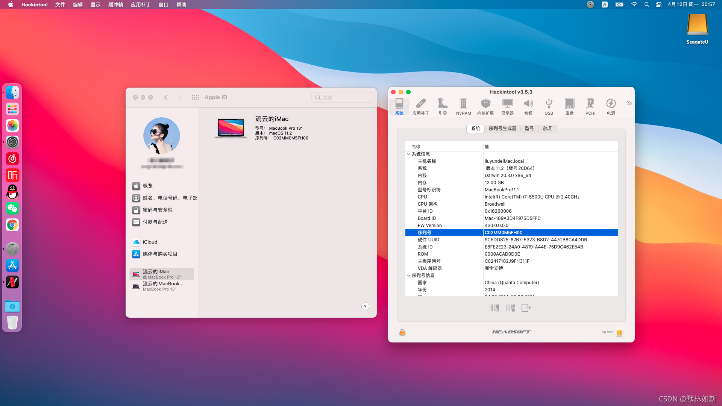Open 概览 in Apple ID sidebar
The height and width of the screenshot is (406, 722).
pyautogui.click(x=162, y=186)
